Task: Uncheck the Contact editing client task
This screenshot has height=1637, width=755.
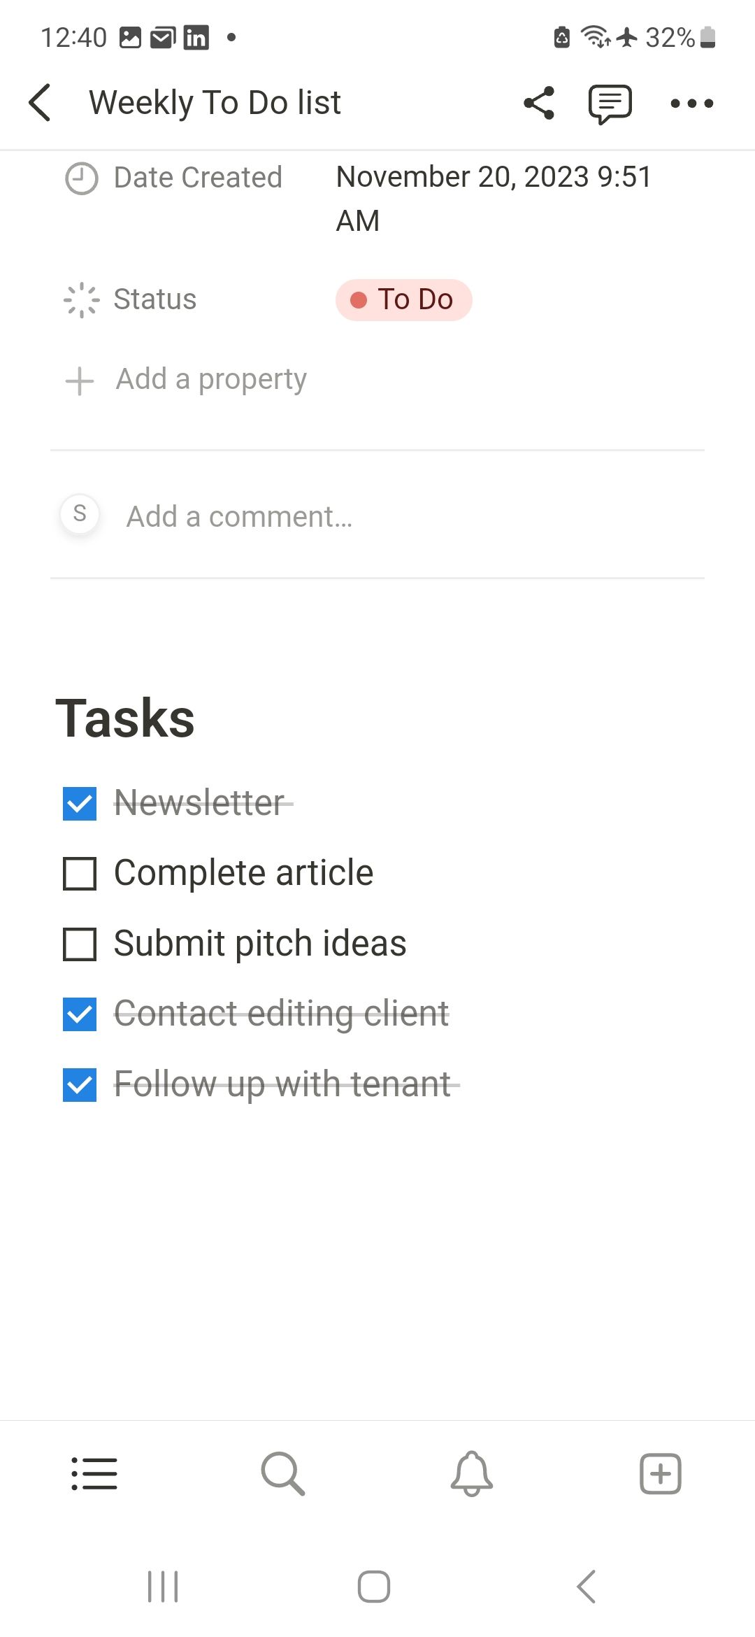Action: tap(79, 1014)
